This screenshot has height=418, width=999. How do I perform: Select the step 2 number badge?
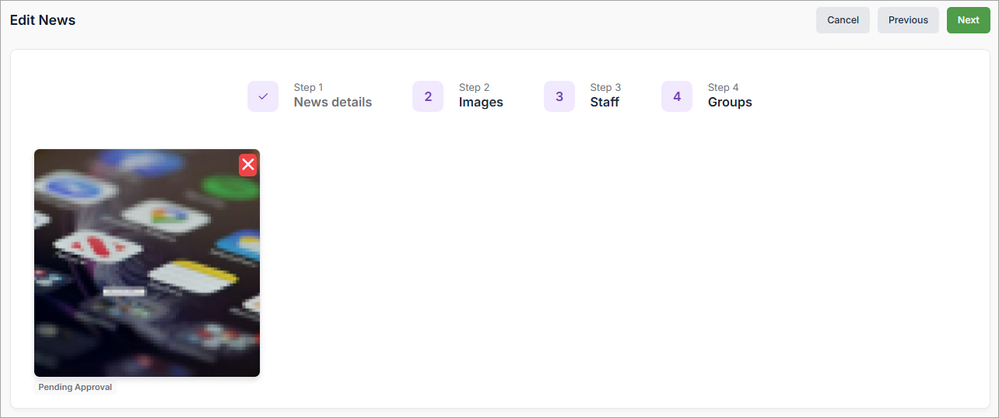coord(428,96)
